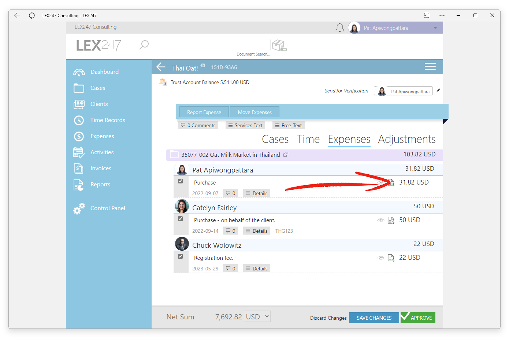Open case 35077-002 in new window icon
509x338 pixels.
(286, 155)
